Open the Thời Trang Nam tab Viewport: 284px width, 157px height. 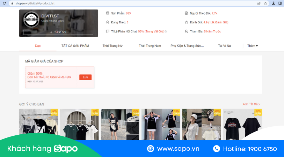click(x=150, y=46)
